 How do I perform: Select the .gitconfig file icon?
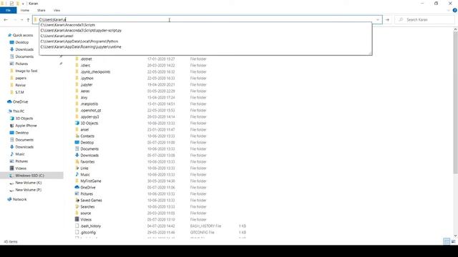[x=77, y=232]
